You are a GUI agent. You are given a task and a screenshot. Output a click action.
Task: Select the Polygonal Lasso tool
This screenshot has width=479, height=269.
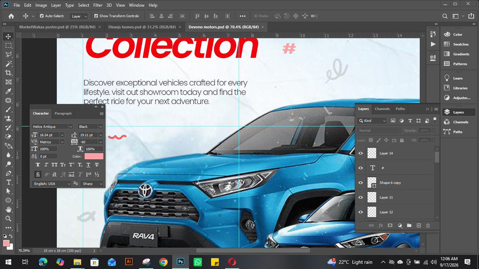[x=8, y=55]
